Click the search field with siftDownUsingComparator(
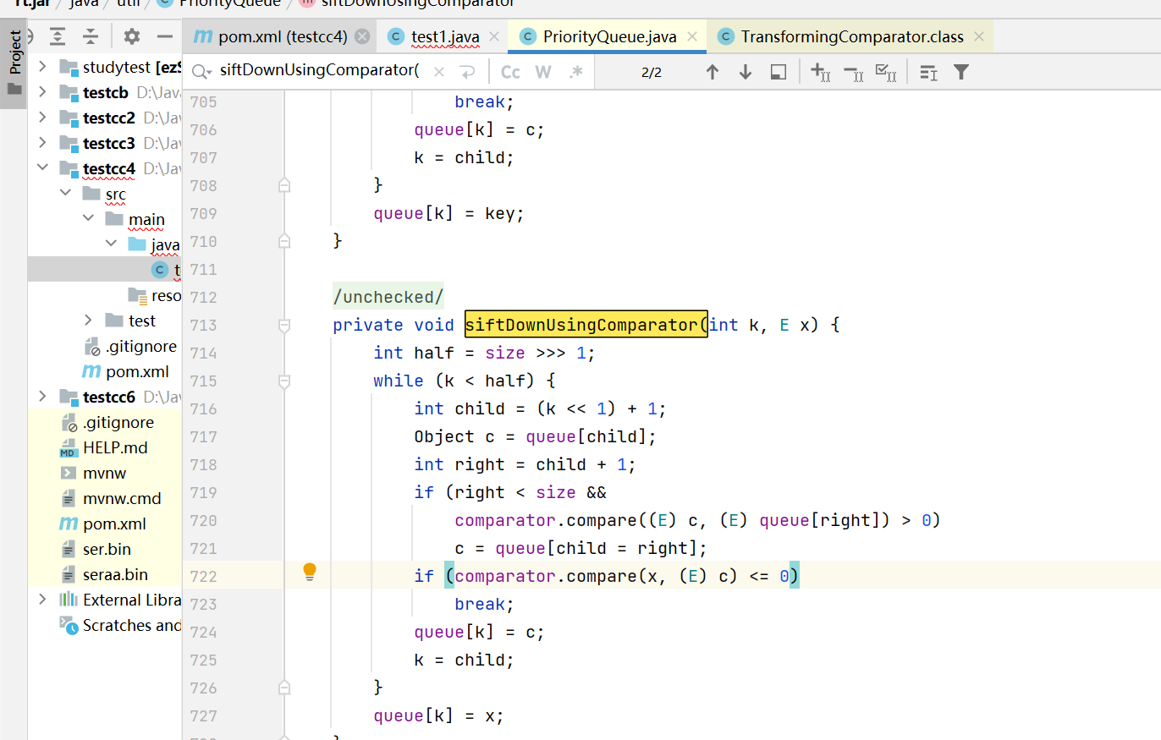1161x740 pixels. [319, 71]
